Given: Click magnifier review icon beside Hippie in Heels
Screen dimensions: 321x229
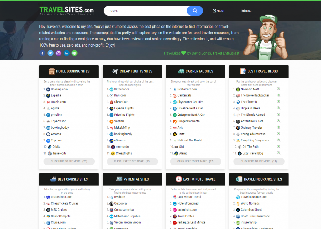Looking at the screenshot, I should click(278, 108).
